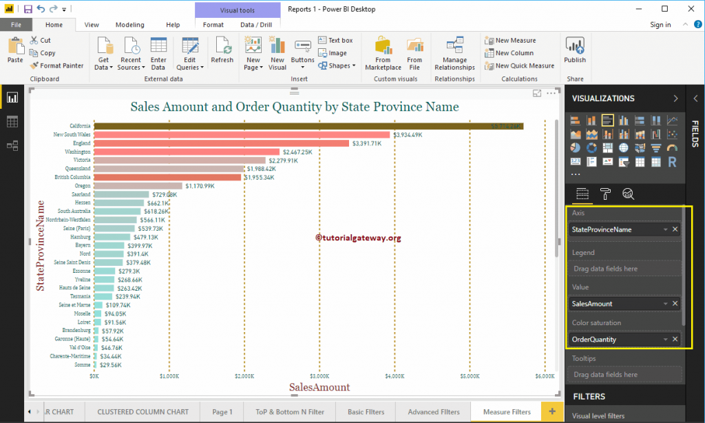Image resolution: width=705 pixels, height=423 pixels.
Task: Open the Format paint roller pane
Action: coord(605,194)
